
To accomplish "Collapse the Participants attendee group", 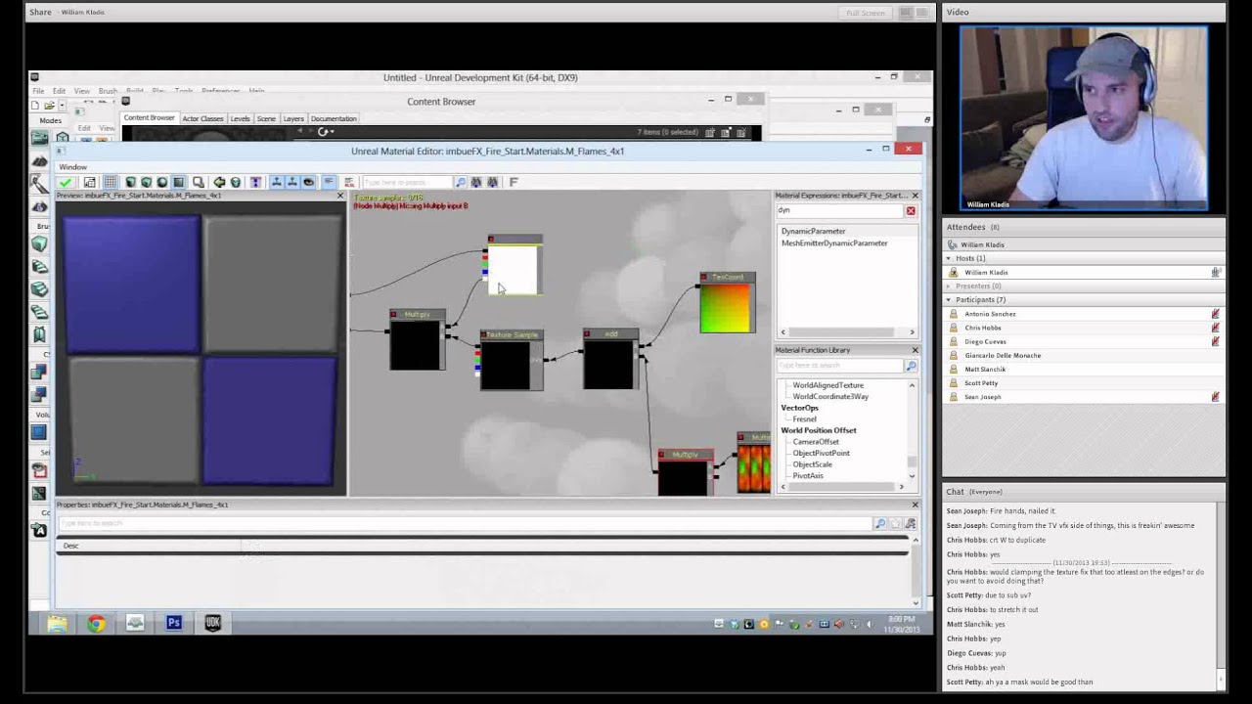I will pos(949,299).
